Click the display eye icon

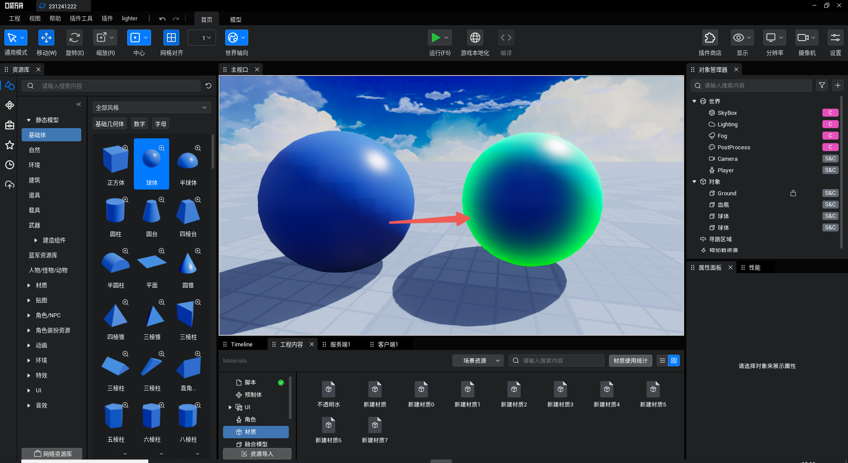pyautogui.click(x=738, y=38)
